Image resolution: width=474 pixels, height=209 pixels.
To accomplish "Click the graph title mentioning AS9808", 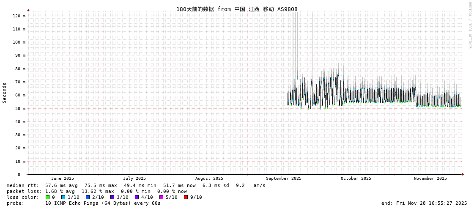I will [237, 9].
